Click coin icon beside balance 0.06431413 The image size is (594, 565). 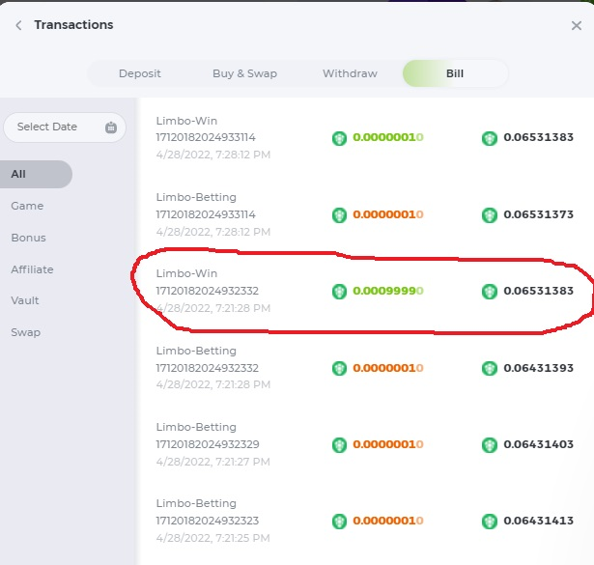[490, 521]
